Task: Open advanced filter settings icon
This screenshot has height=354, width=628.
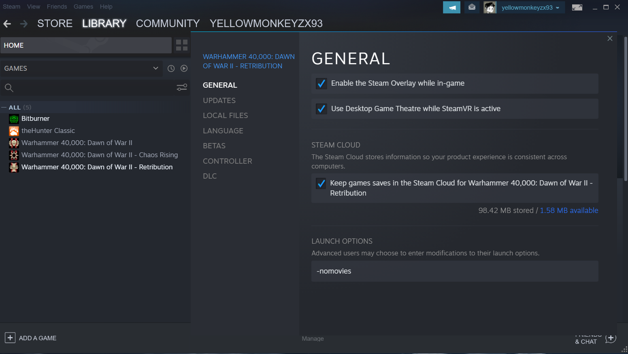Action: click(182, 87)
